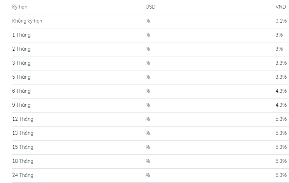Select the "3 Tháng" term label
Viewport: 289px width, 183px height.
[x=21, y=63]
